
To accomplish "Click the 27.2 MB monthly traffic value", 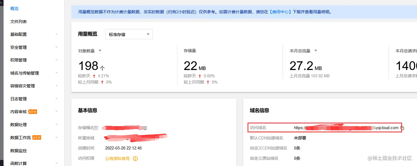I will [x=306, y=66].
